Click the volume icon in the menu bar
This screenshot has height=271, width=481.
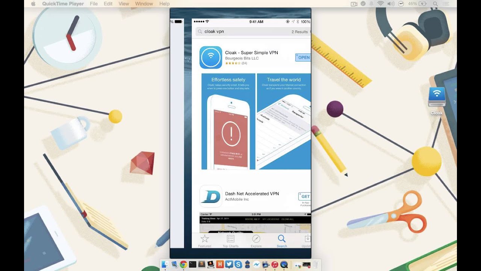(391, 4)
